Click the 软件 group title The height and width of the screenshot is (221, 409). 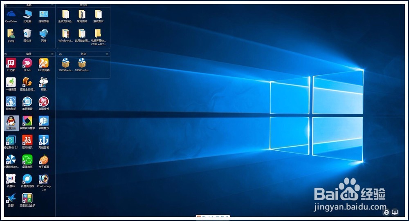click(x=29, y=54)
